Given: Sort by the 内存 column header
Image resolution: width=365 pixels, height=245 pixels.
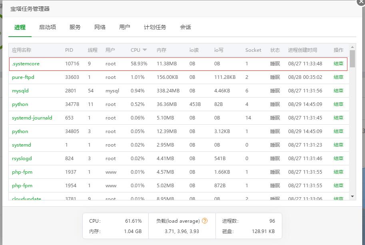Looking at the screenshot, I should coord(162,50).
